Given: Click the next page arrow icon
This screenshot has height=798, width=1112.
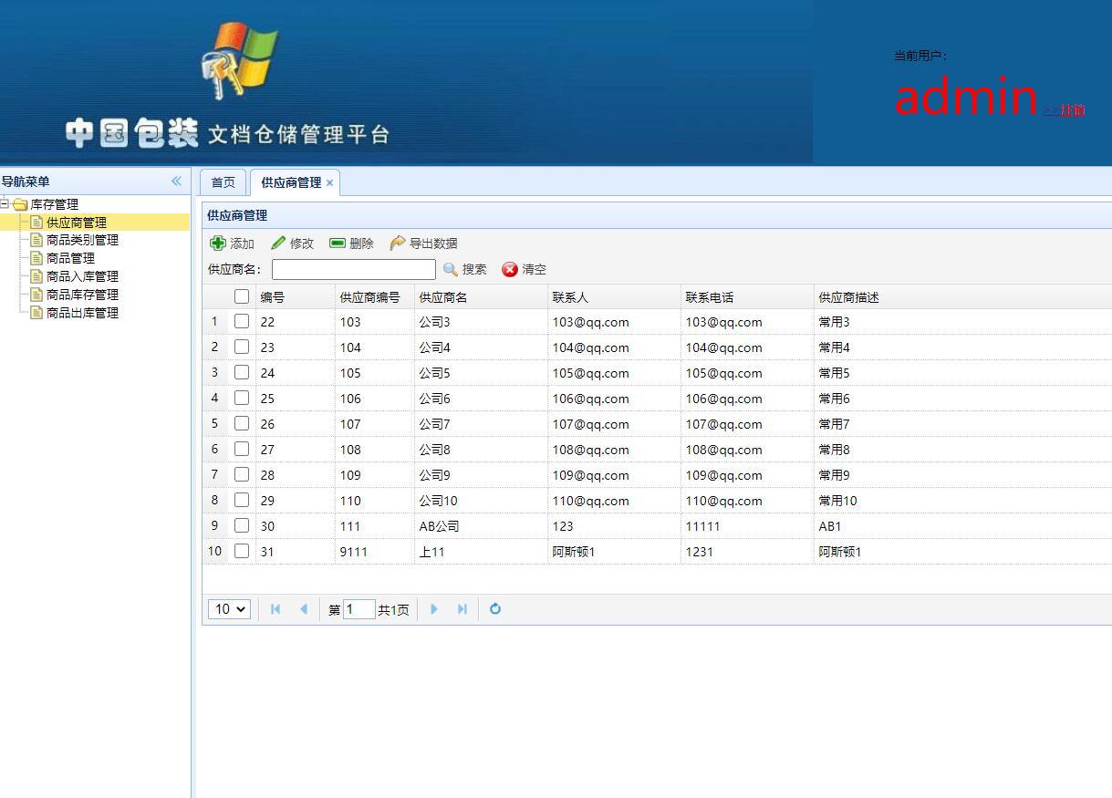Looking at the screenshot, I should coord(434,608).
